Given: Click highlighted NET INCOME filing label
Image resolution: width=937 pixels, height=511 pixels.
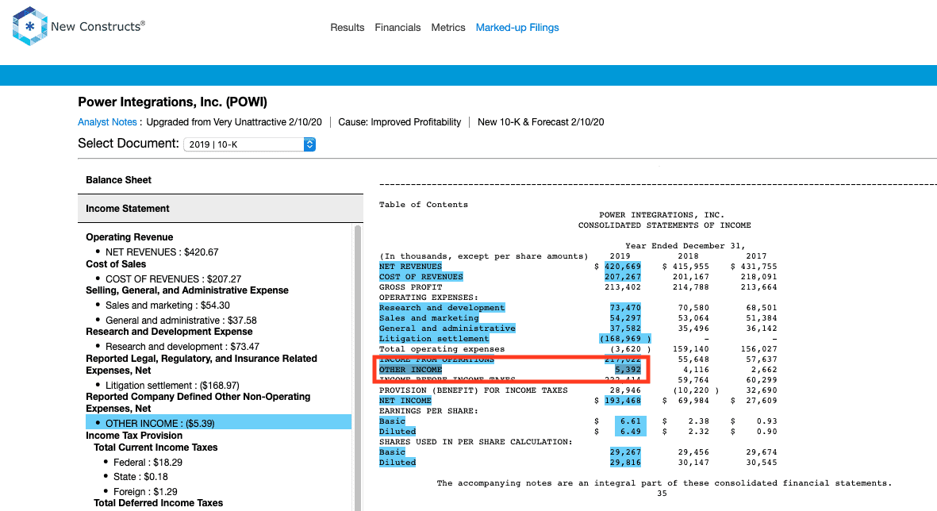Looking at the screenshot, I should point(405,401).
